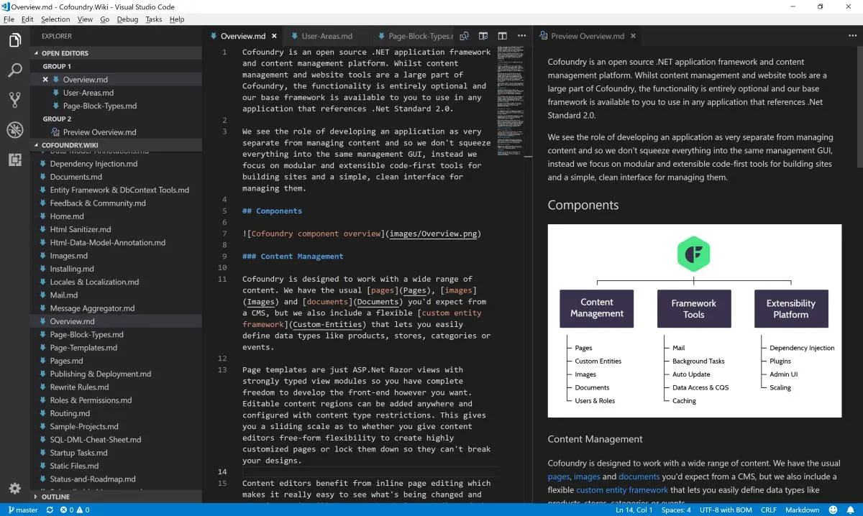This screenshot has height=516, width=863.
Task: Open More Actions menu for Overview.md editor group
Action: (x=521, y=36)
